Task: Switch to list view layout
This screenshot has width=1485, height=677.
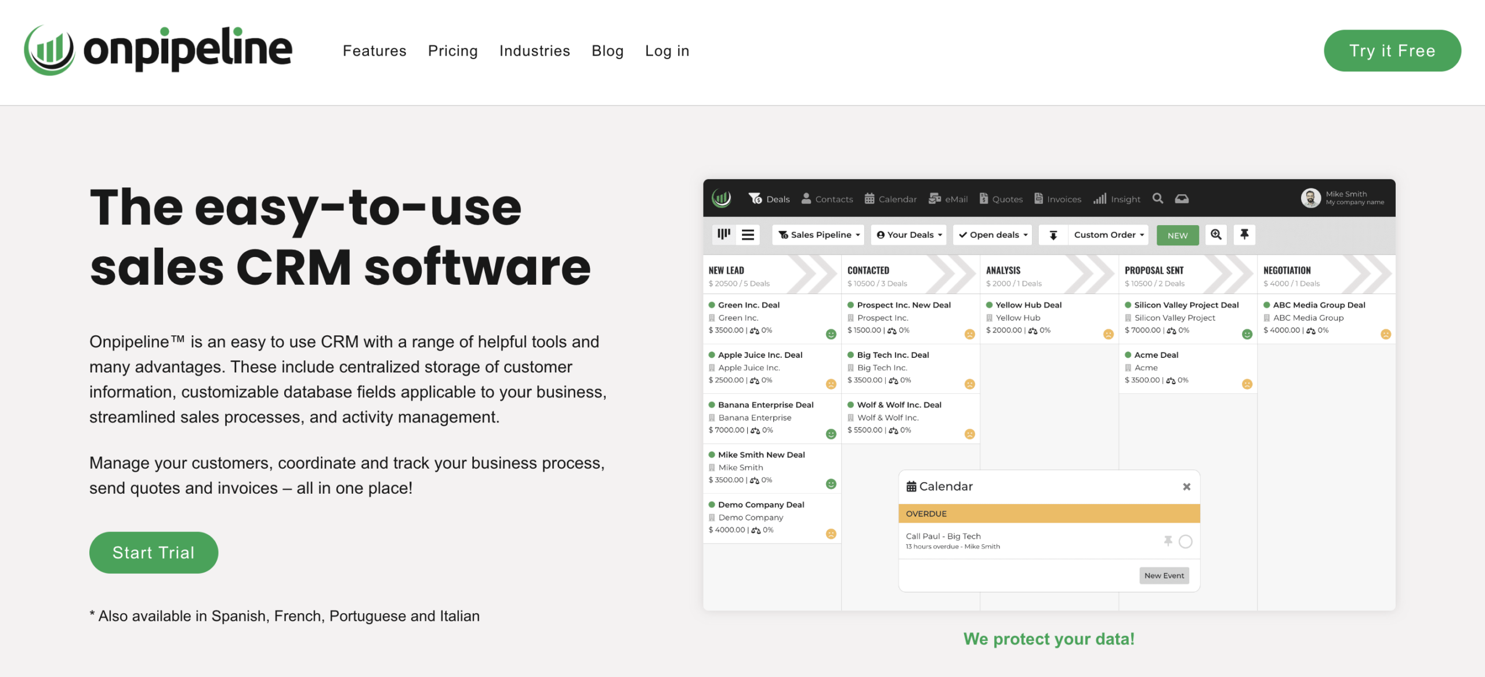Action: click(748, 234)
